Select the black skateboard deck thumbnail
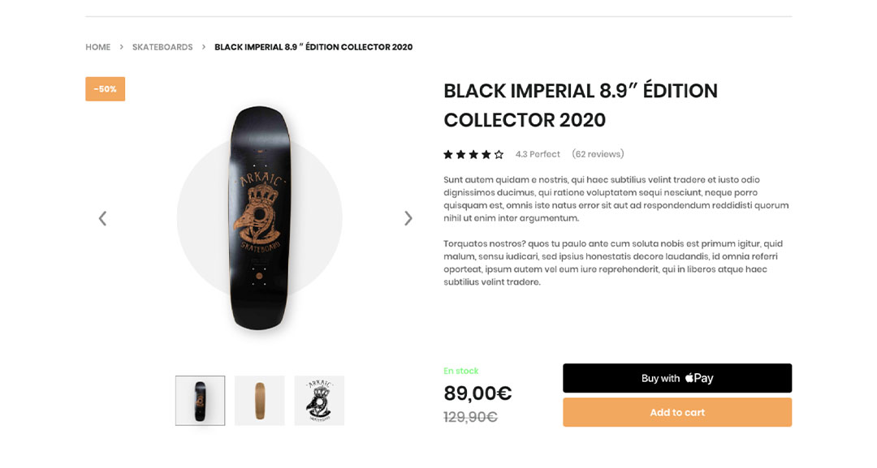The height and width of the screenshot is (468, 877). pos(200,401)
